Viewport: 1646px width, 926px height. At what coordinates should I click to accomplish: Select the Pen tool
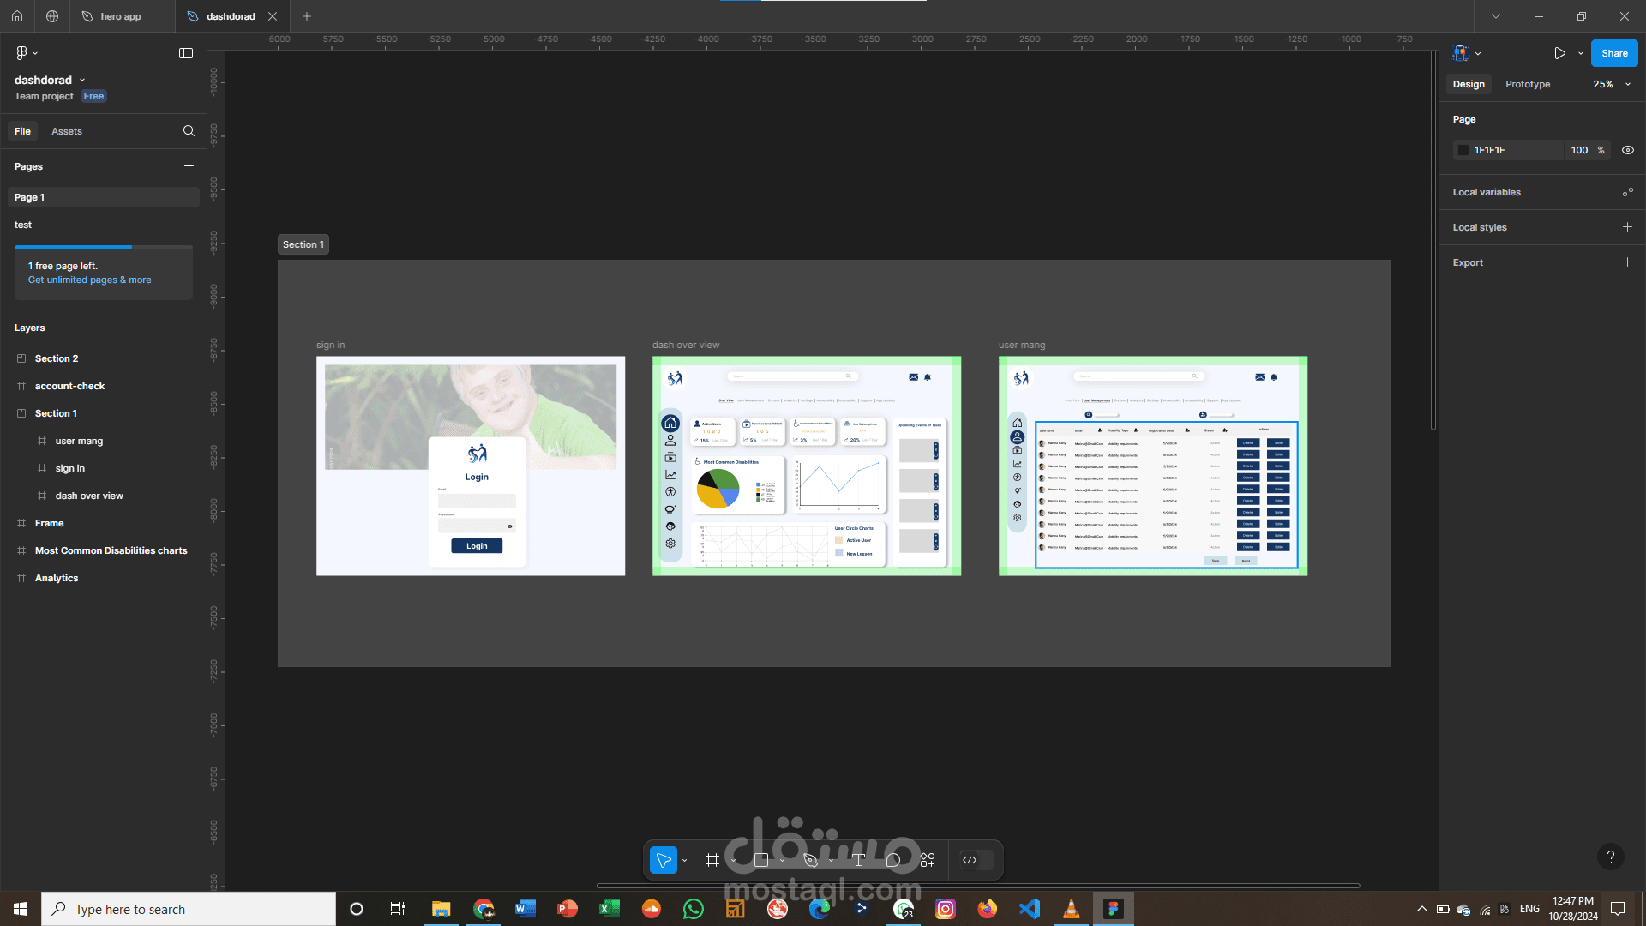tap(810, 860)
